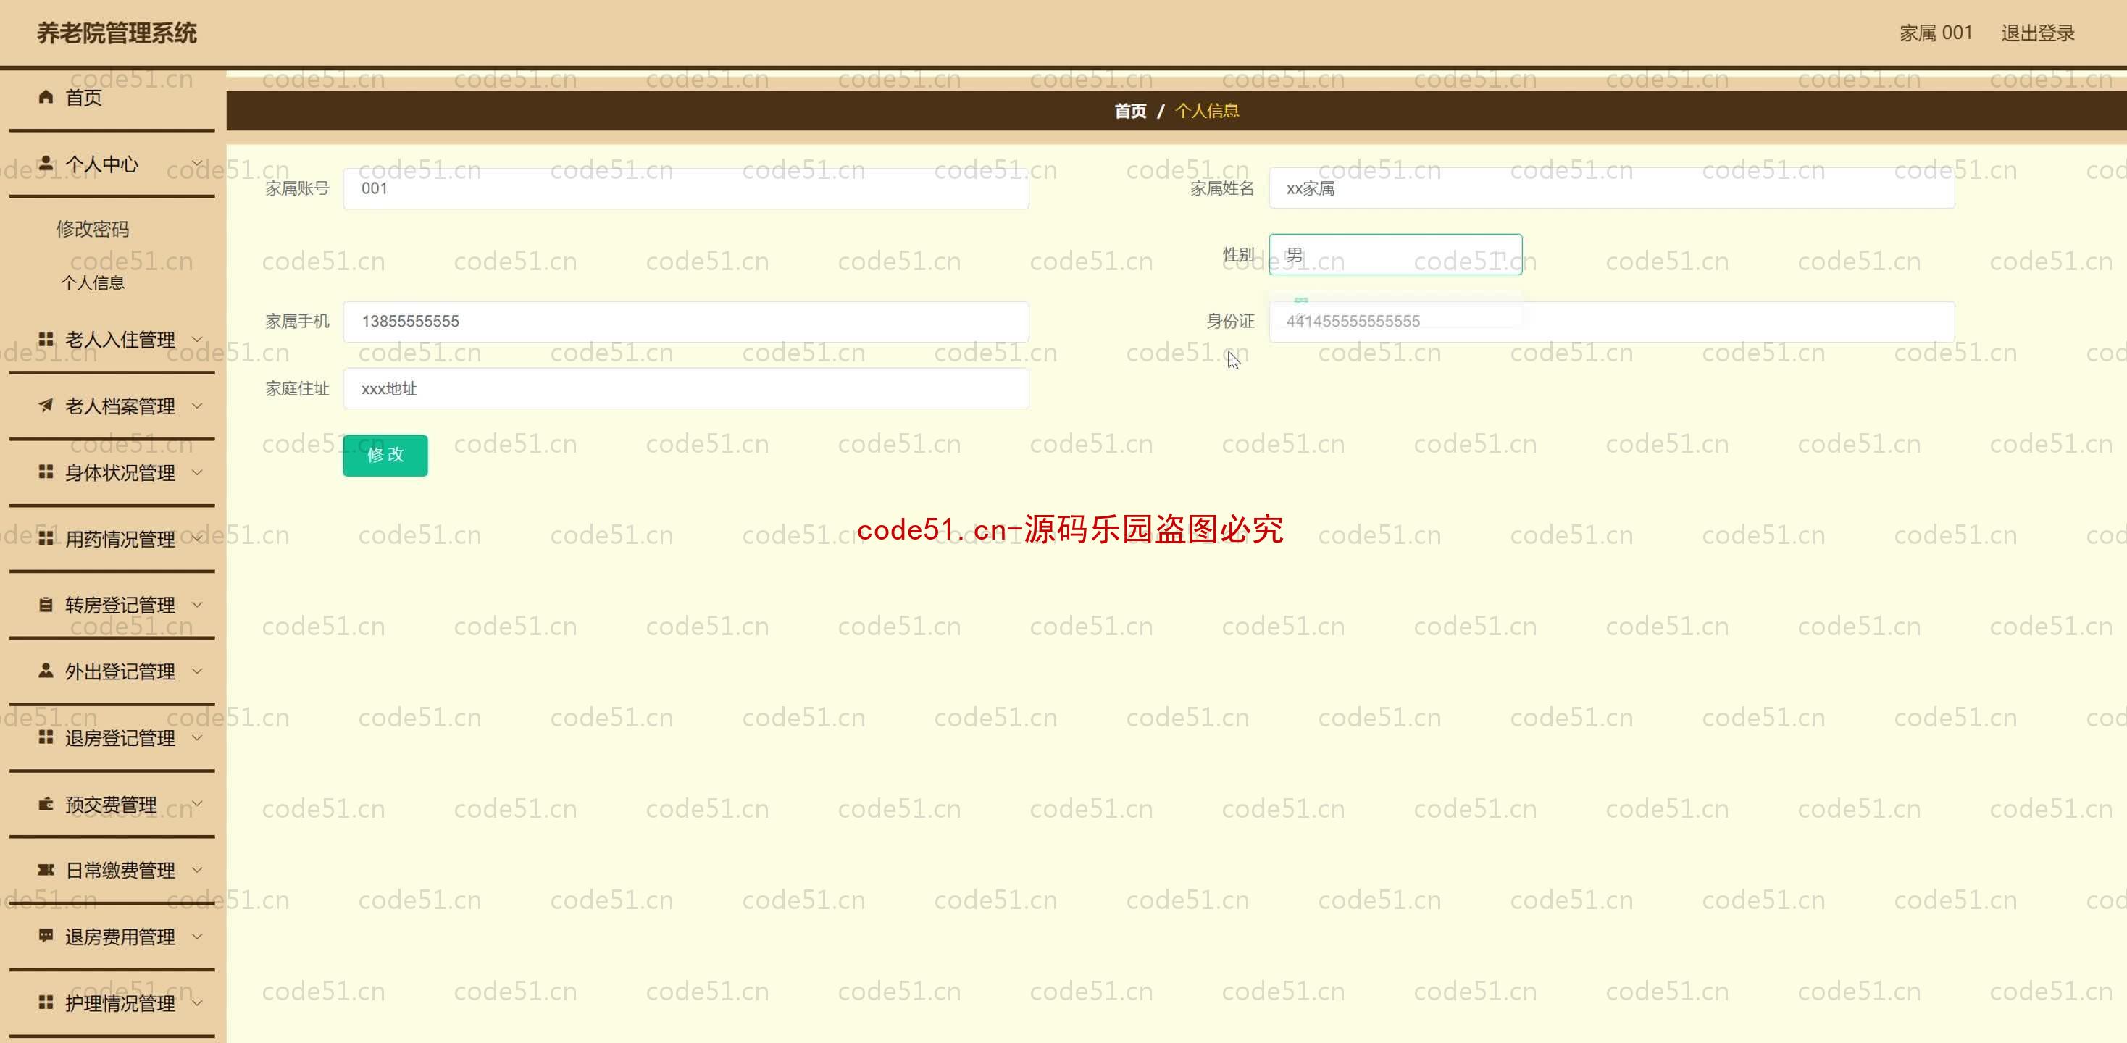2127x1043 pixels.
Task: Open 外出登记管理 menu
Action: tap(112, 671)
